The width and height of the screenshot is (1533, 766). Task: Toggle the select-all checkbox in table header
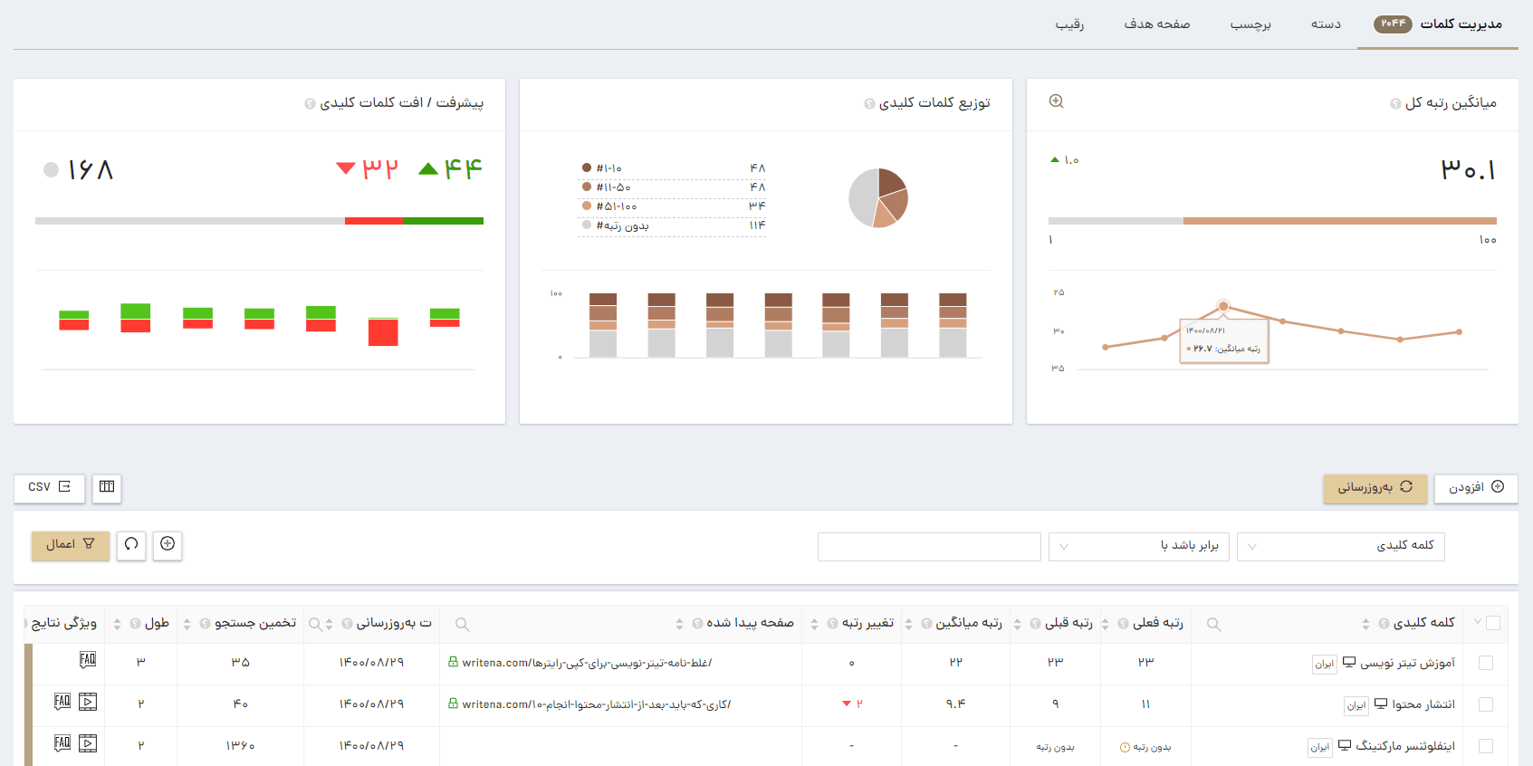[x=1493, y=623]
